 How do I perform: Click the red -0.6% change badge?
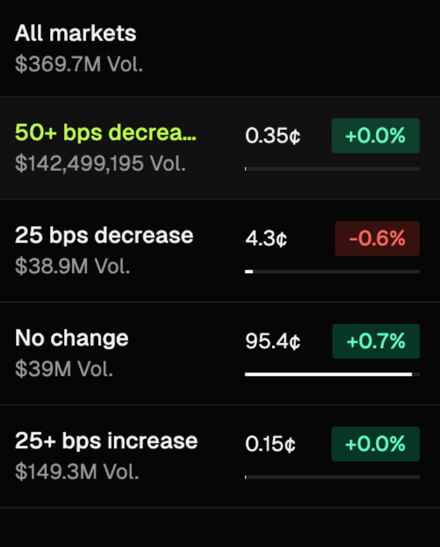[377, 238]
